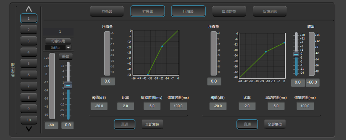
Task: Click the output gain 0.0 value box
Action: [298, 83]
